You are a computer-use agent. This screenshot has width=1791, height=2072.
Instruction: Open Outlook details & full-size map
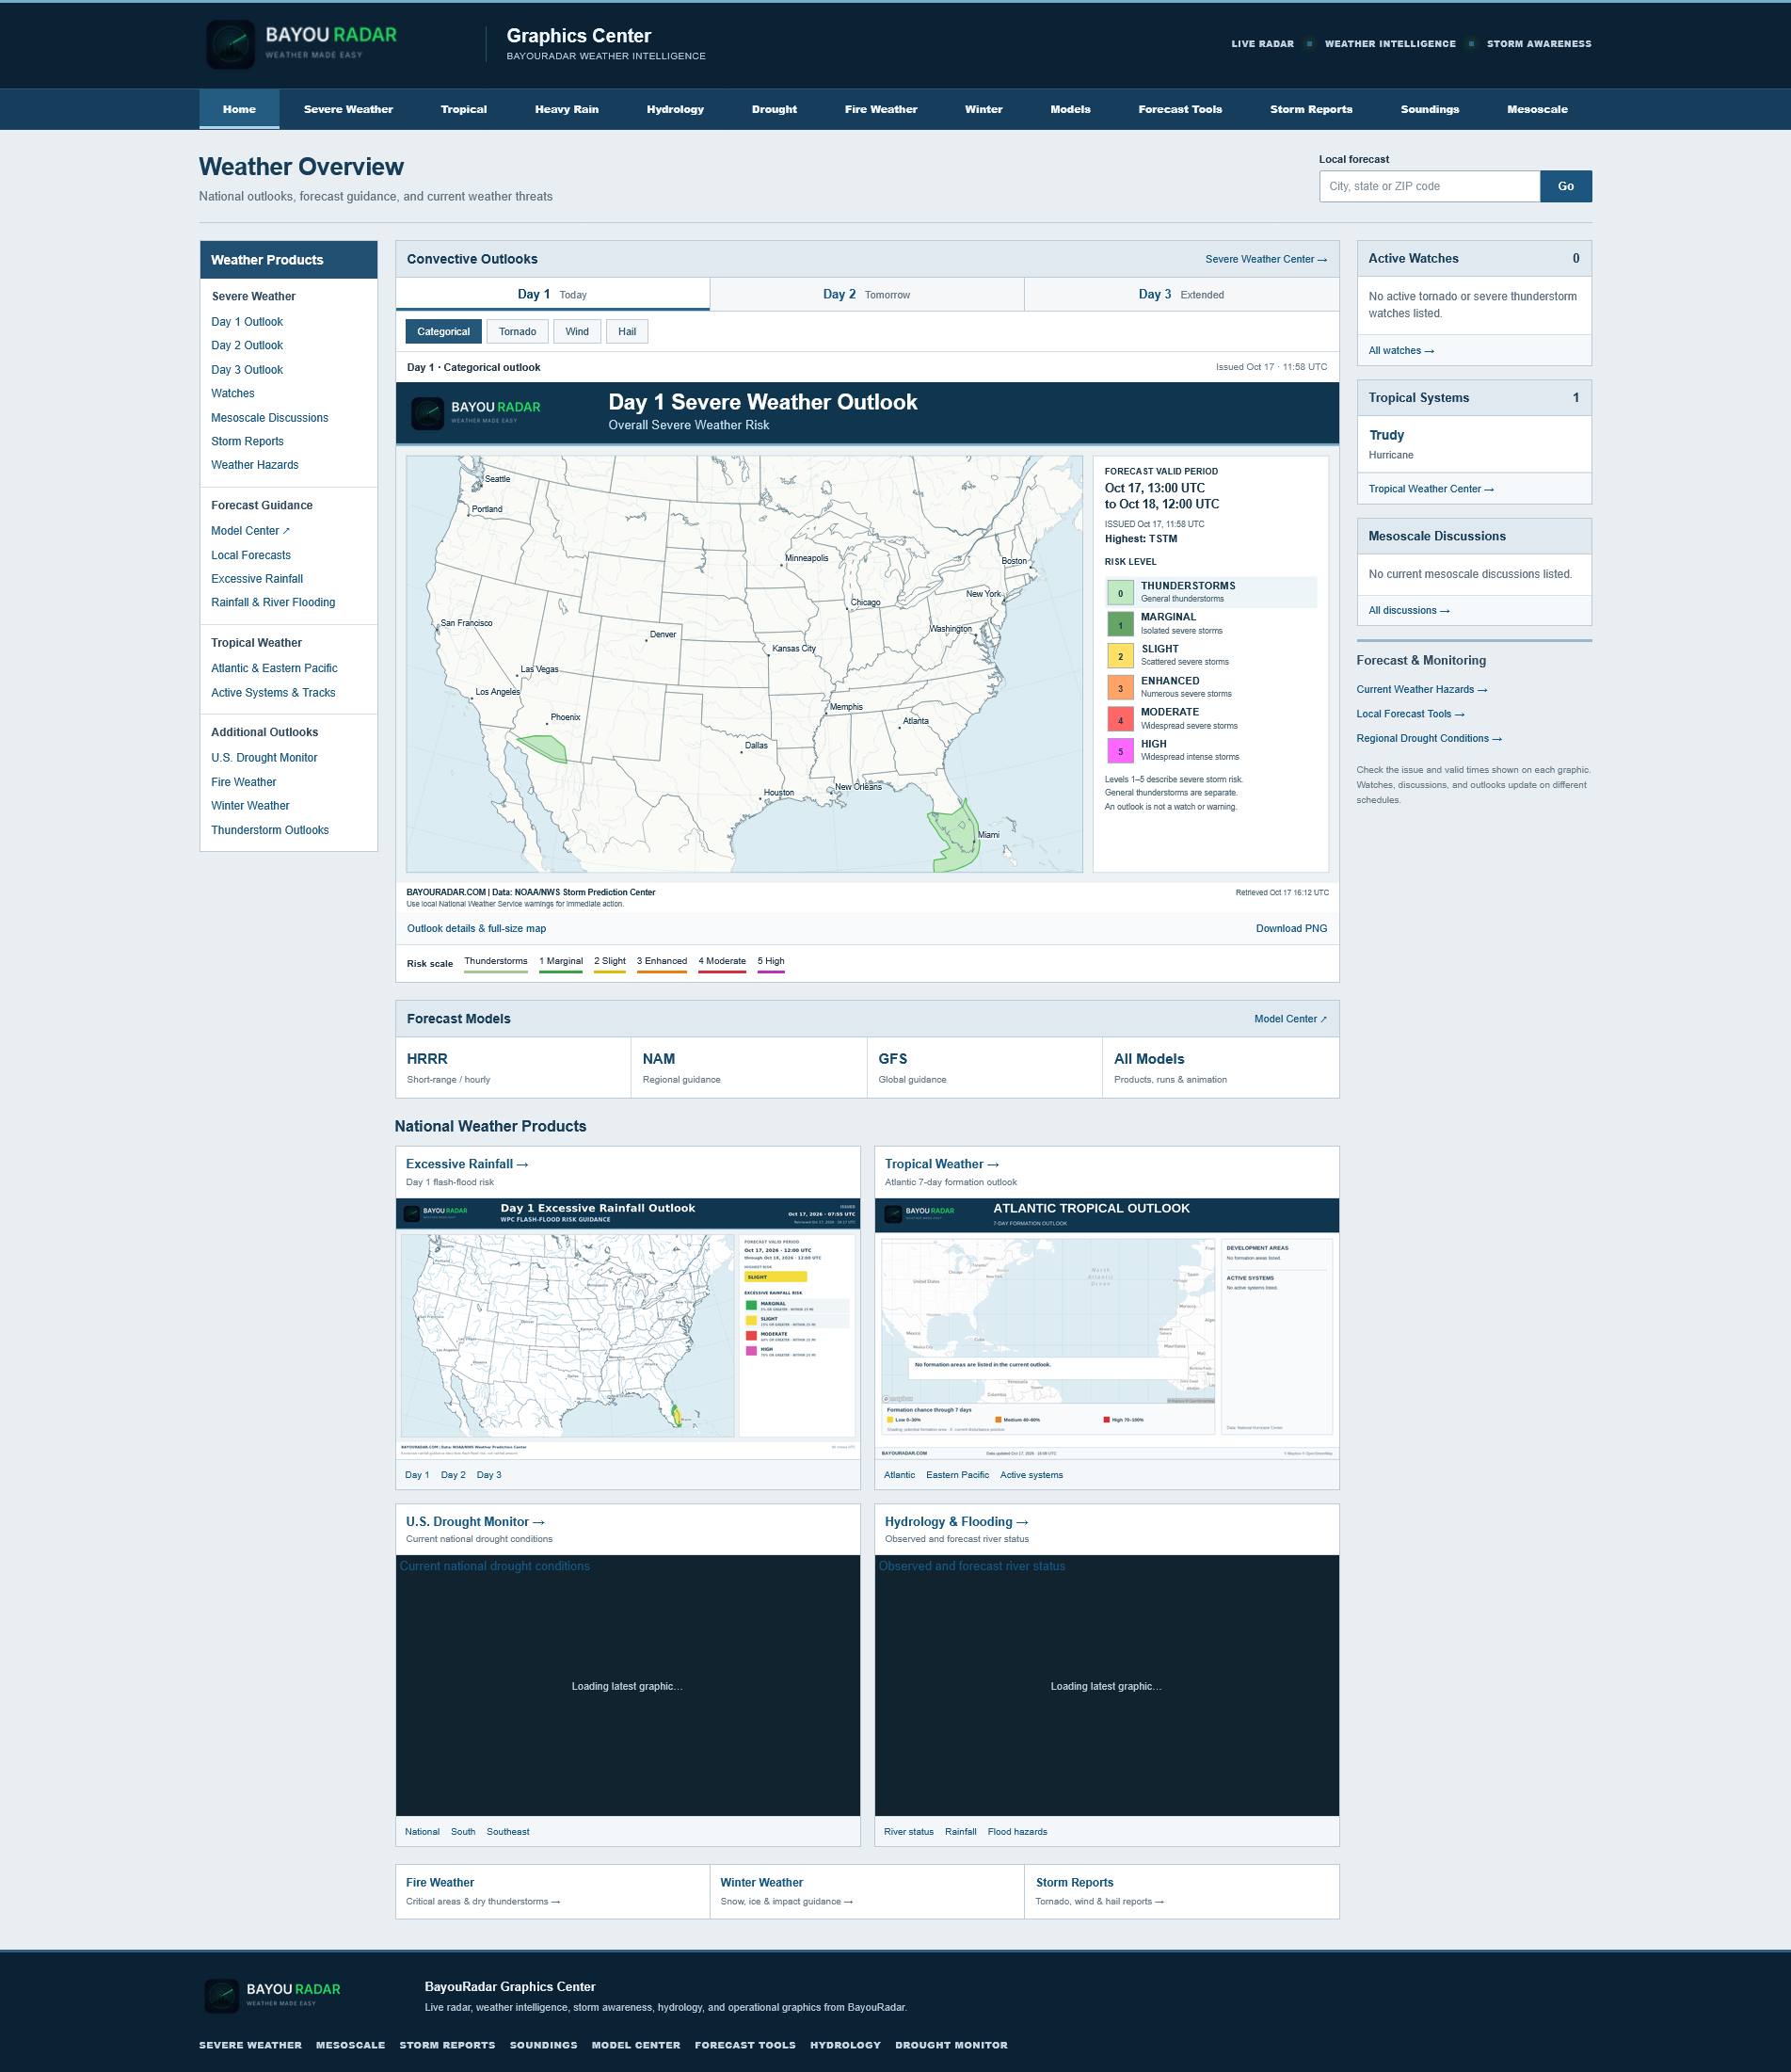point(476,928)
